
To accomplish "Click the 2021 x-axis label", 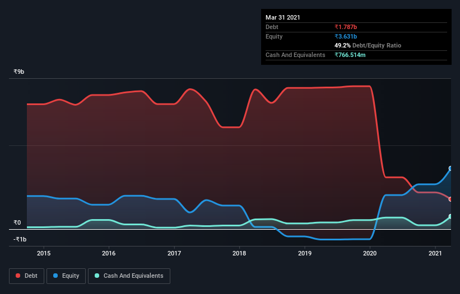I will (x=435, y=253).
